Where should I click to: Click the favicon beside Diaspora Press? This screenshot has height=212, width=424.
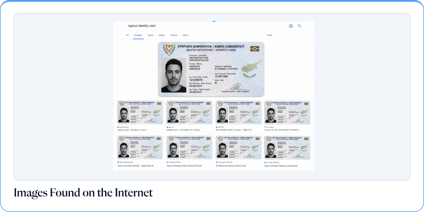point(167,162)
